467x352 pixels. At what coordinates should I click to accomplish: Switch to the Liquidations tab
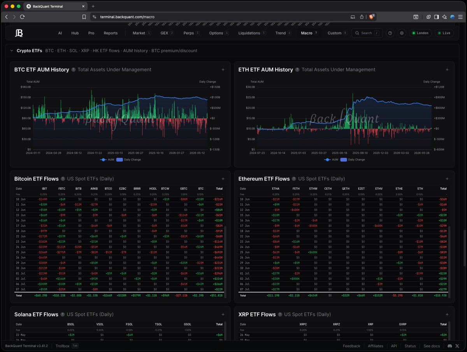click(252, 33)
